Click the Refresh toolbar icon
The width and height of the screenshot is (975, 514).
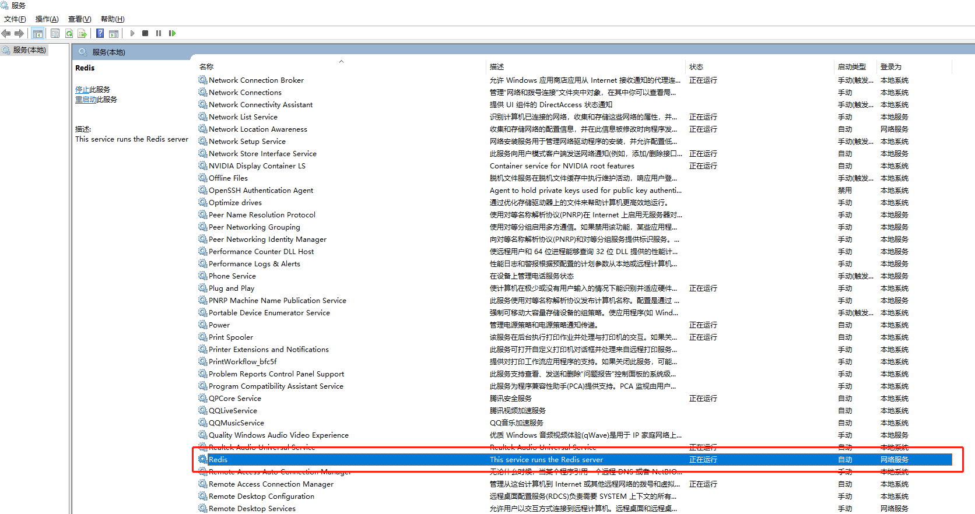(x=69, y=33)
